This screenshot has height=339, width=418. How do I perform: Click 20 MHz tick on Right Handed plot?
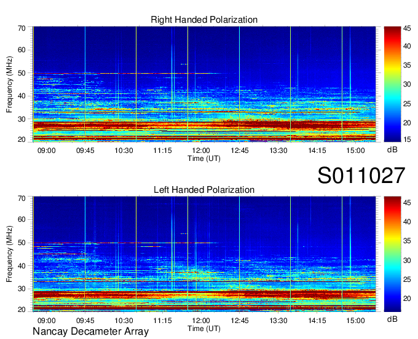[x=22, y=139]
